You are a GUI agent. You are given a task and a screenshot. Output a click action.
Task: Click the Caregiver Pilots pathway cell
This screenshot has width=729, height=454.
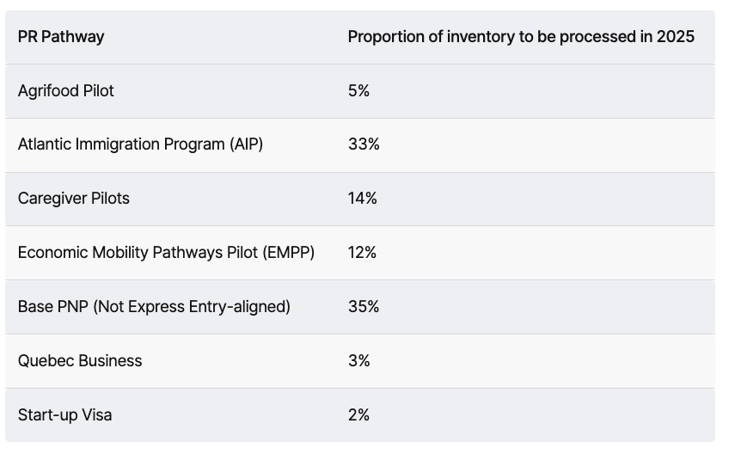tap(74, 199)
